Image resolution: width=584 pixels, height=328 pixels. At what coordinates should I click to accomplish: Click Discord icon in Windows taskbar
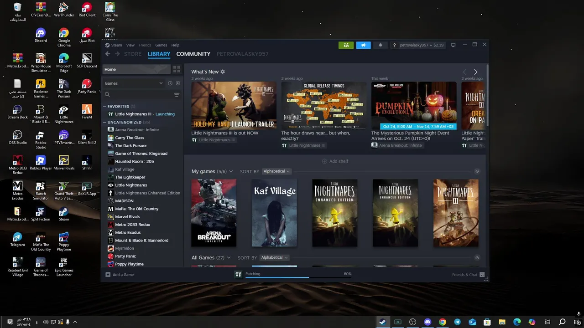pyautogui.click(x=428, y=322)
